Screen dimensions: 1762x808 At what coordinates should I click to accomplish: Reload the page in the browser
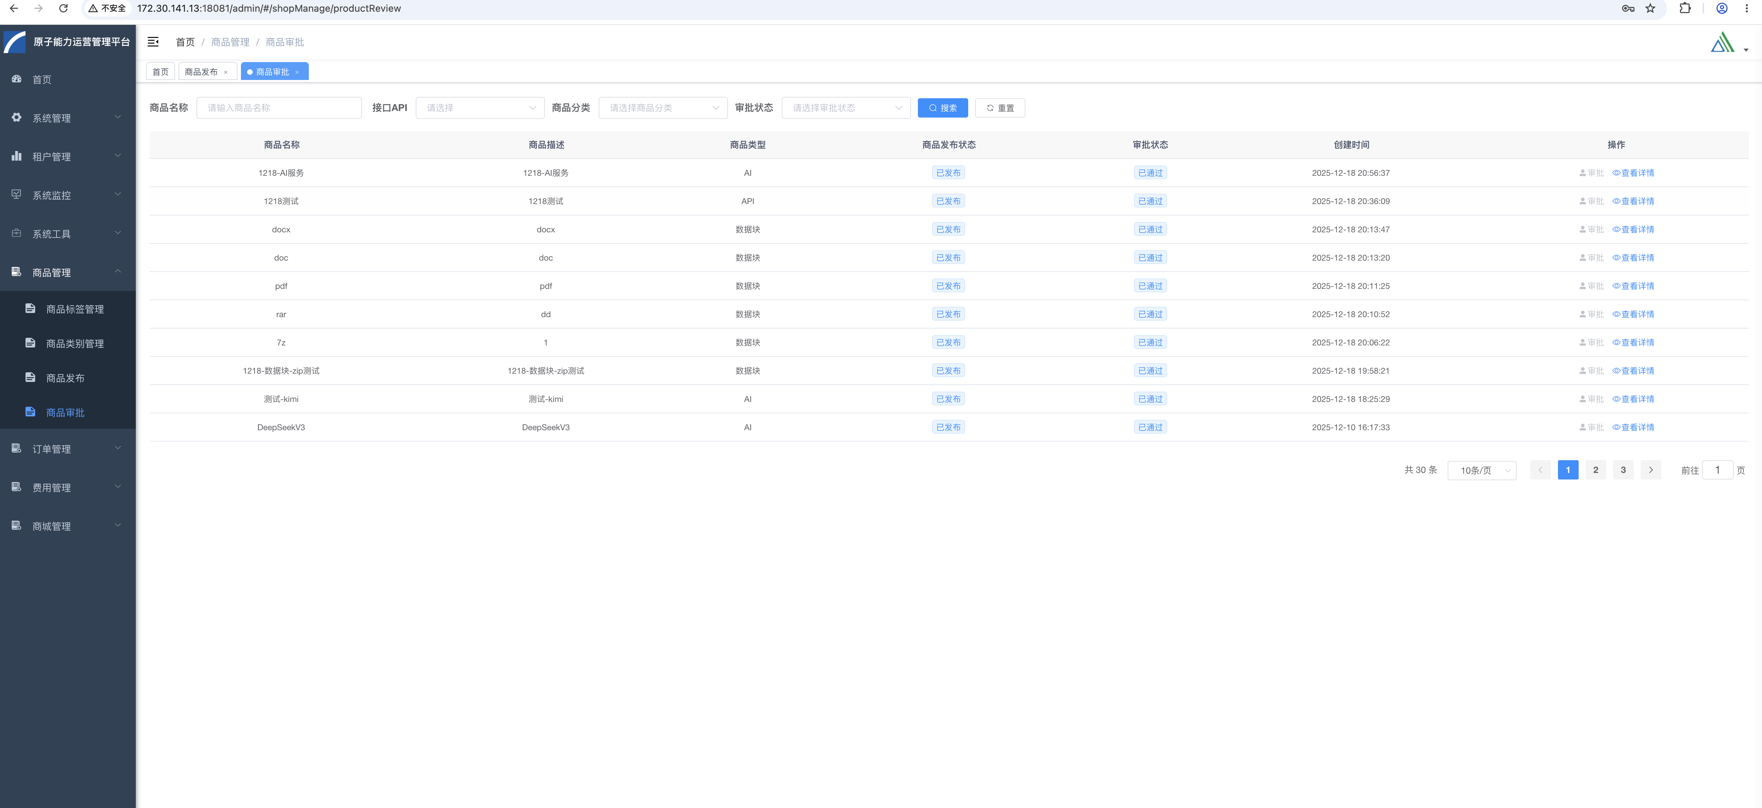coord(63,8)
